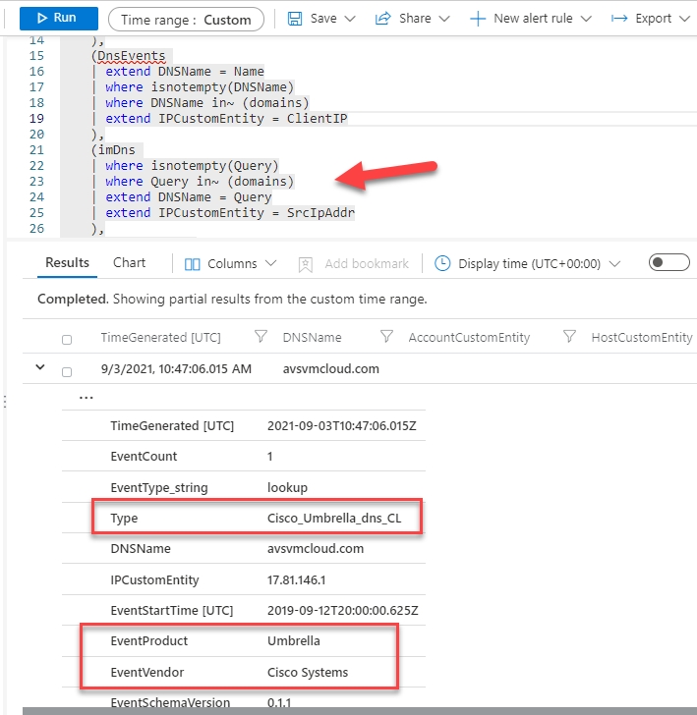This screenshot has width=697, height=715.
Task: Click the Run query button
Action: tap(58, 18)
